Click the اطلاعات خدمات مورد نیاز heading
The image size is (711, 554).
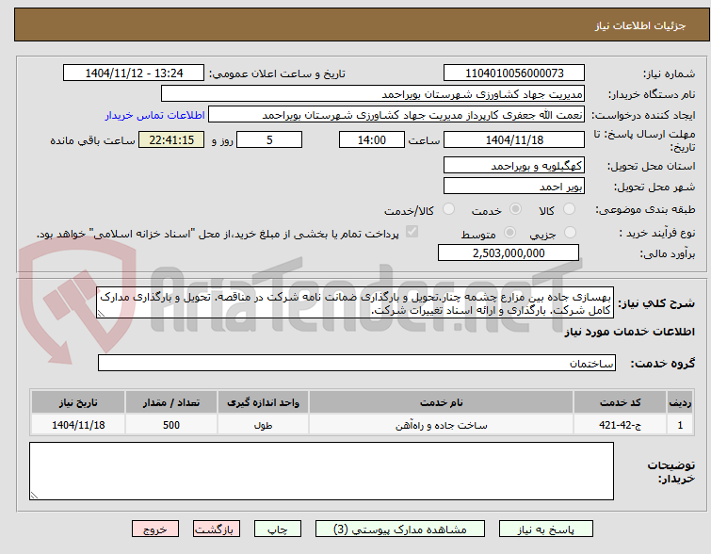pos(629,332)
